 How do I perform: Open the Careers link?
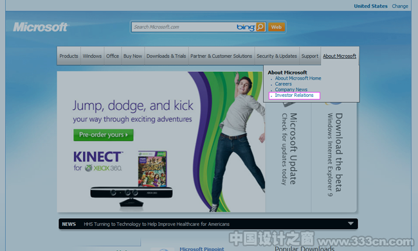[284, 84]
